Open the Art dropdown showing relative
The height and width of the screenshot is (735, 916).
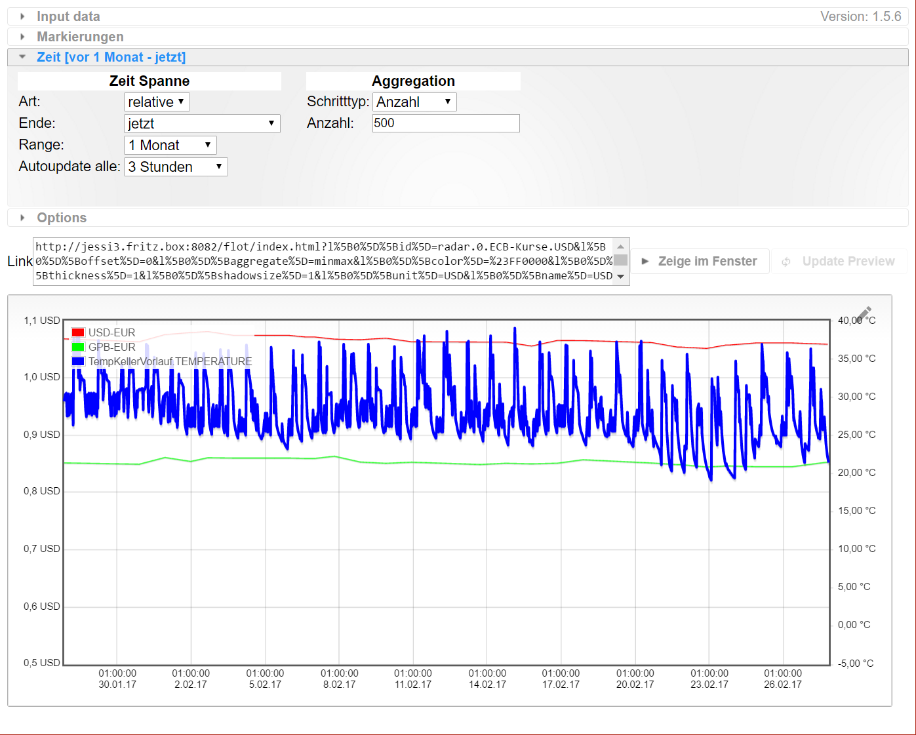(157, 102)
